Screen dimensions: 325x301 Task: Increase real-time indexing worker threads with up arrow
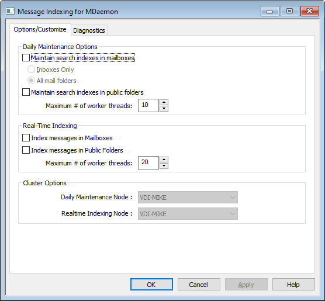point(164,160)
